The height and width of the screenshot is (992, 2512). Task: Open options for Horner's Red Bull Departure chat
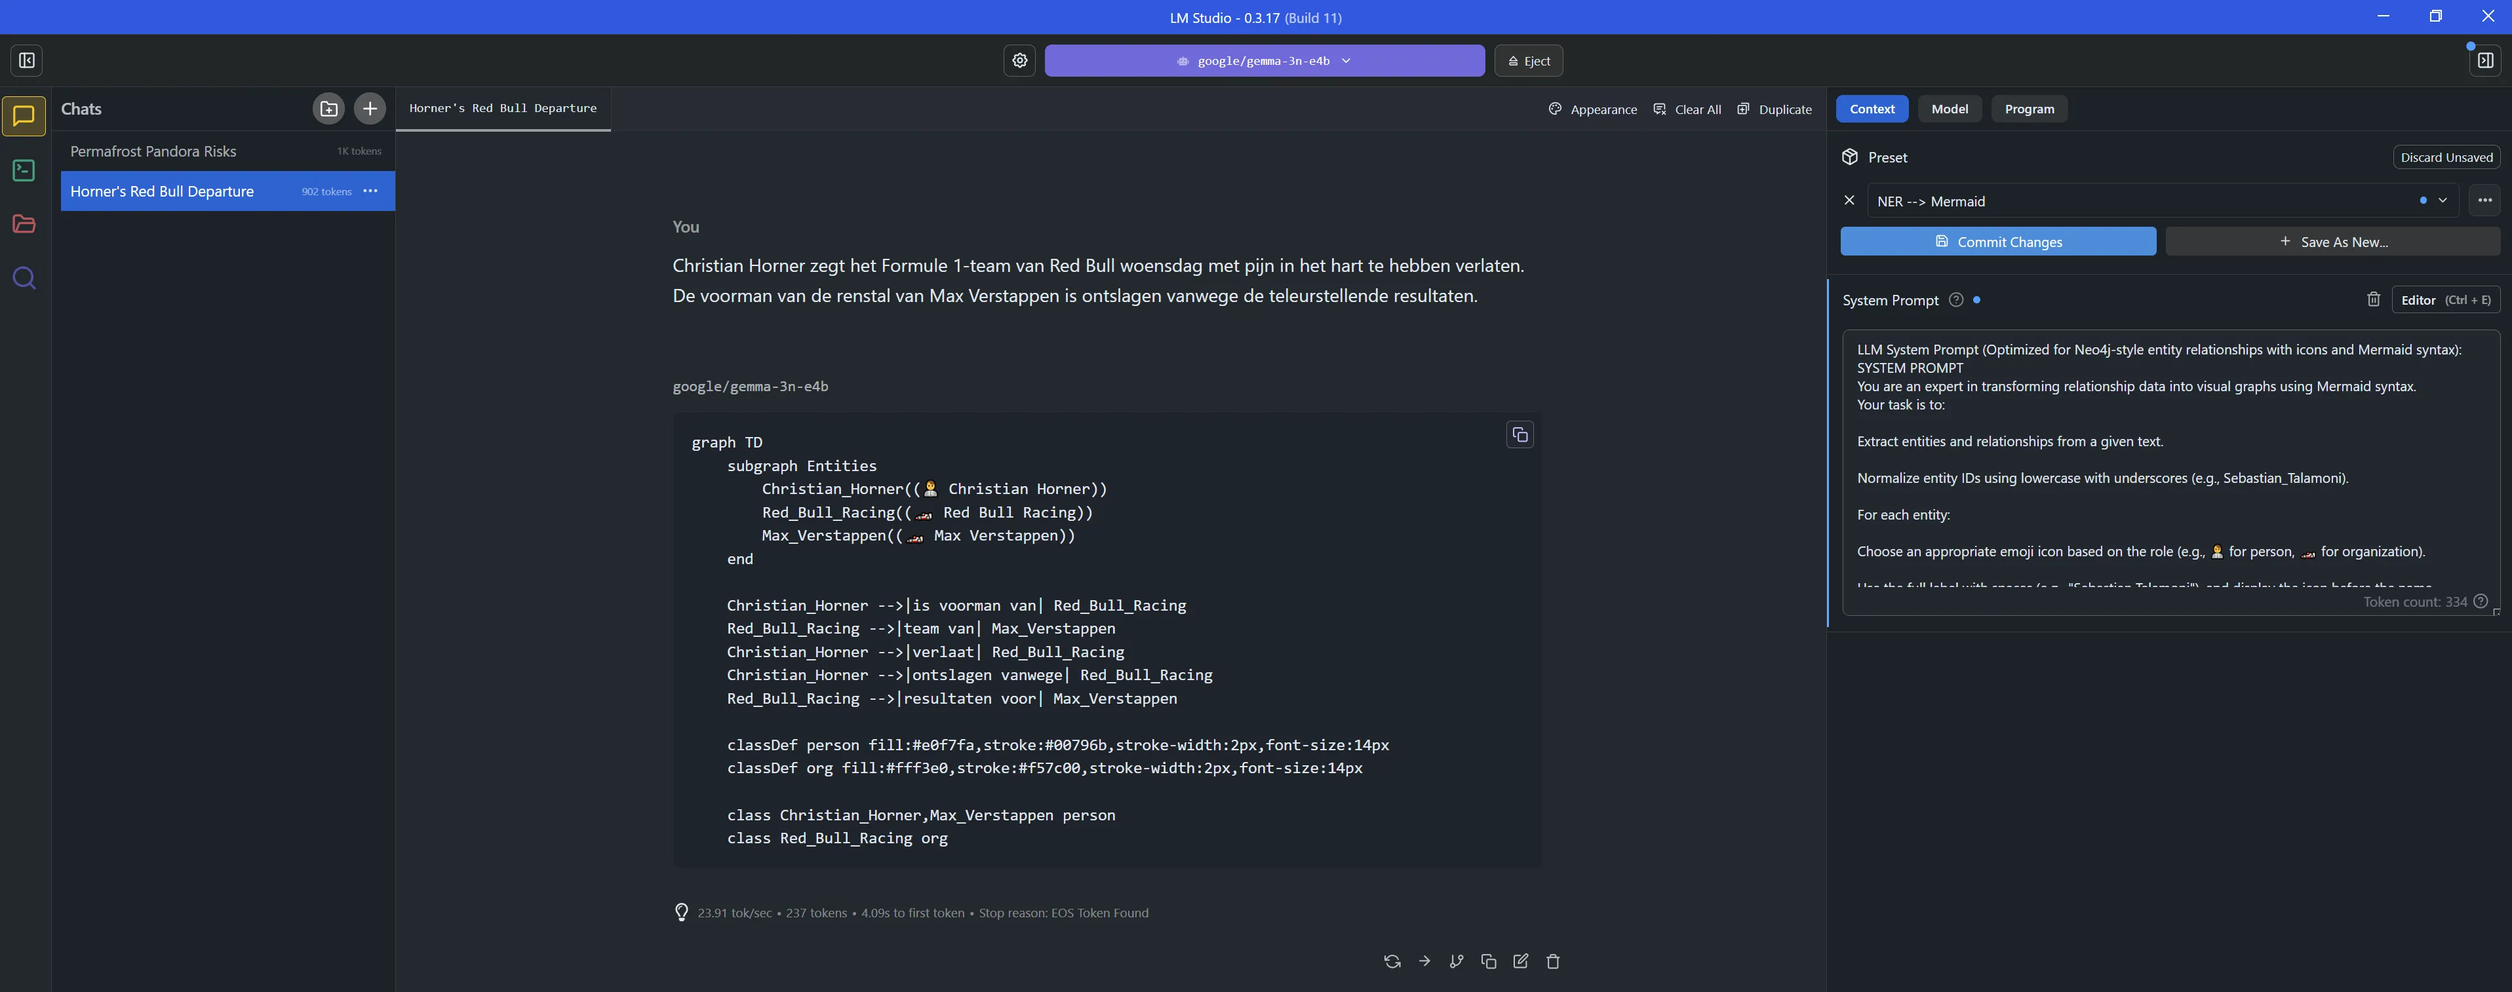pyautogui.click(x=370, y=191)
